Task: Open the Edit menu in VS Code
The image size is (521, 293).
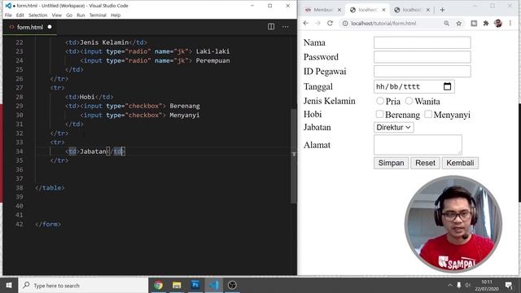Action: [x=20, y=15]
